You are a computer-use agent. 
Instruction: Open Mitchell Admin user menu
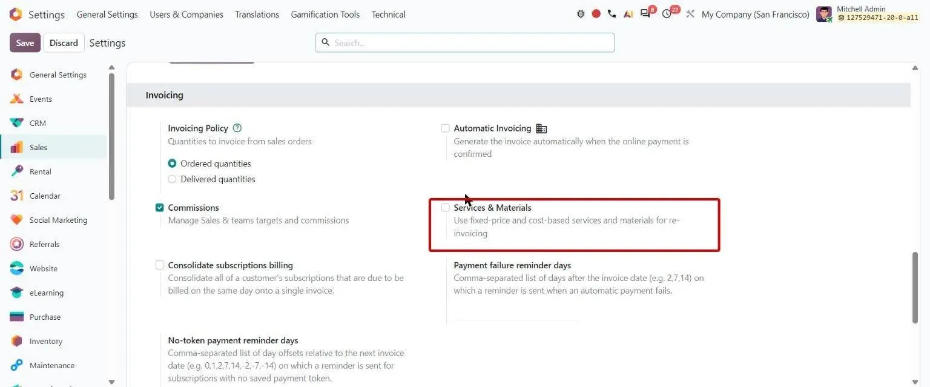(868, 14)
